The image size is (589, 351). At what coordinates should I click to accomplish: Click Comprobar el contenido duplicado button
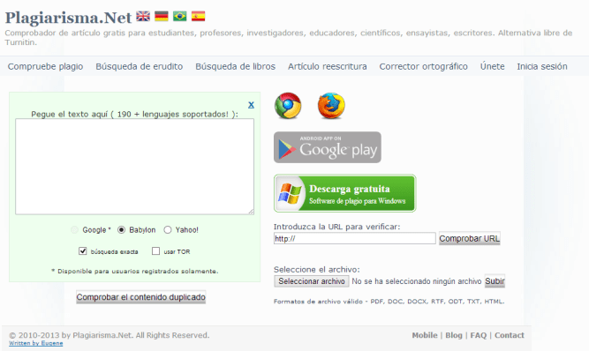pyautogui.click(x=141, y=297)
